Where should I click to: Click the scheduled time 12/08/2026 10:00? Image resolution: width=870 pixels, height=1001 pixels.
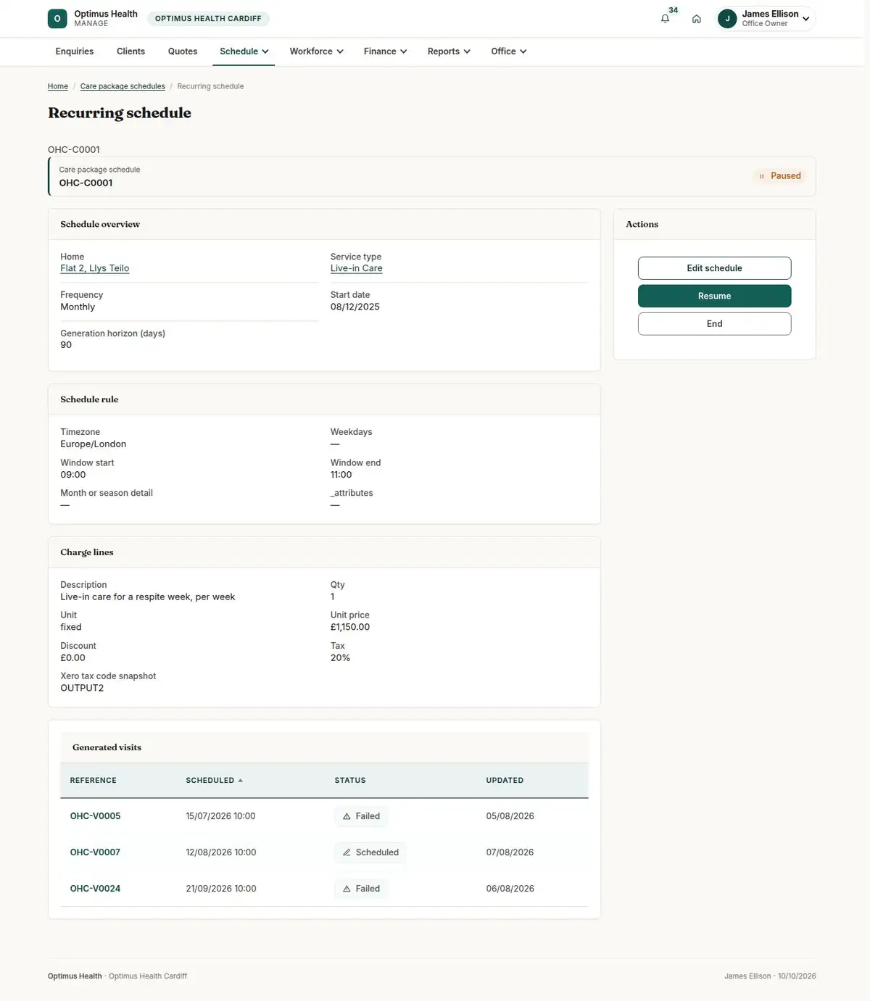coord(221,852)
